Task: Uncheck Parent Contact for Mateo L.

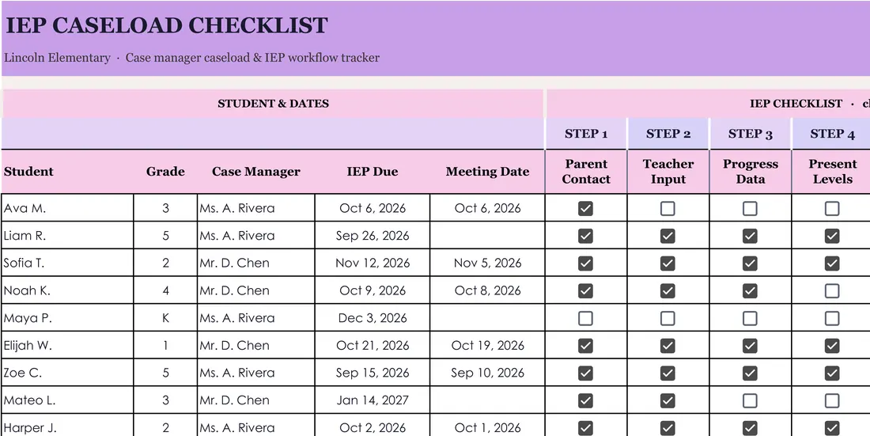Action: click(585, 400)
